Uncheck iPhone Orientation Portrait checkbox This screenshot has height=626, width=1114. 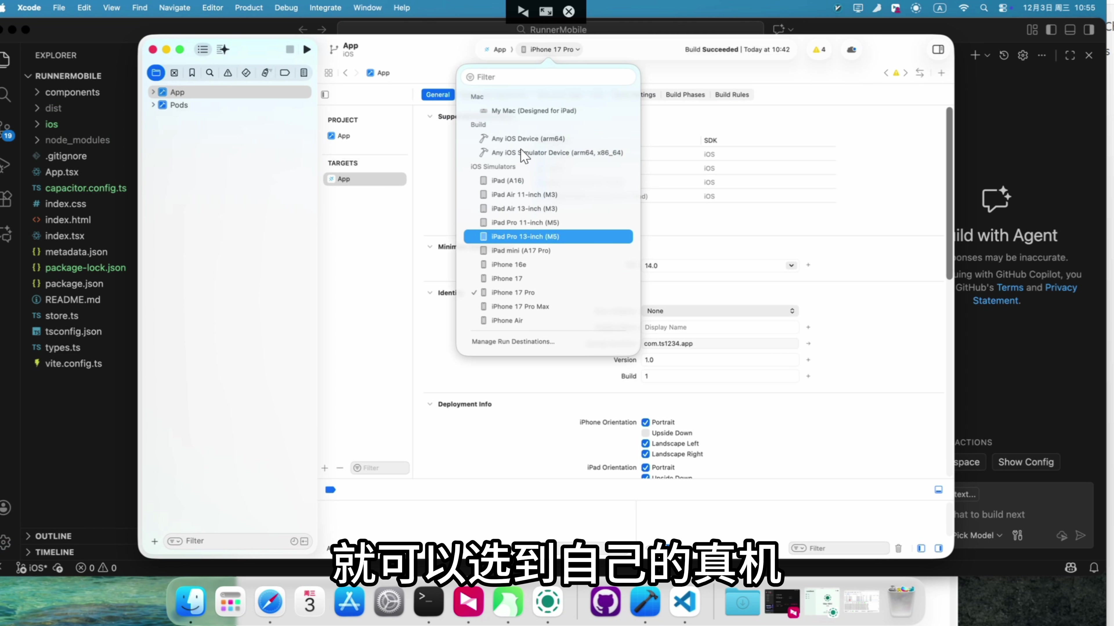[x=646, y=422]
